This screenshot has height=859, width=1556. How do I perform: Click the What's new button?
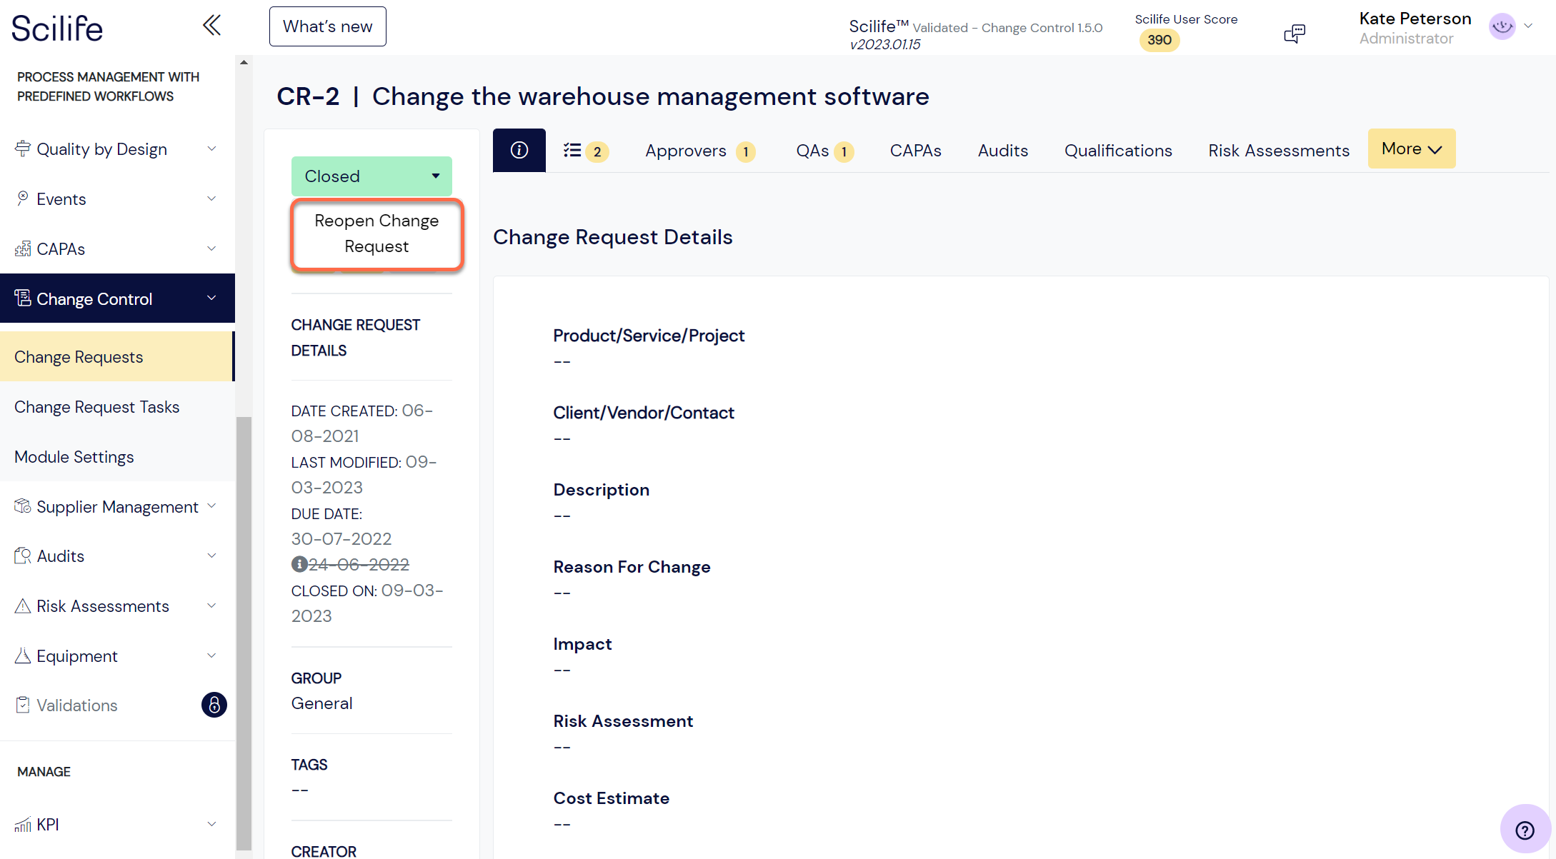click(x=328, y=26)
